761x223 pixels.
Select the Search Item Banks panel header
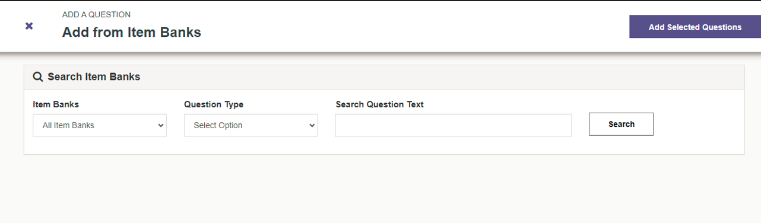384,77
